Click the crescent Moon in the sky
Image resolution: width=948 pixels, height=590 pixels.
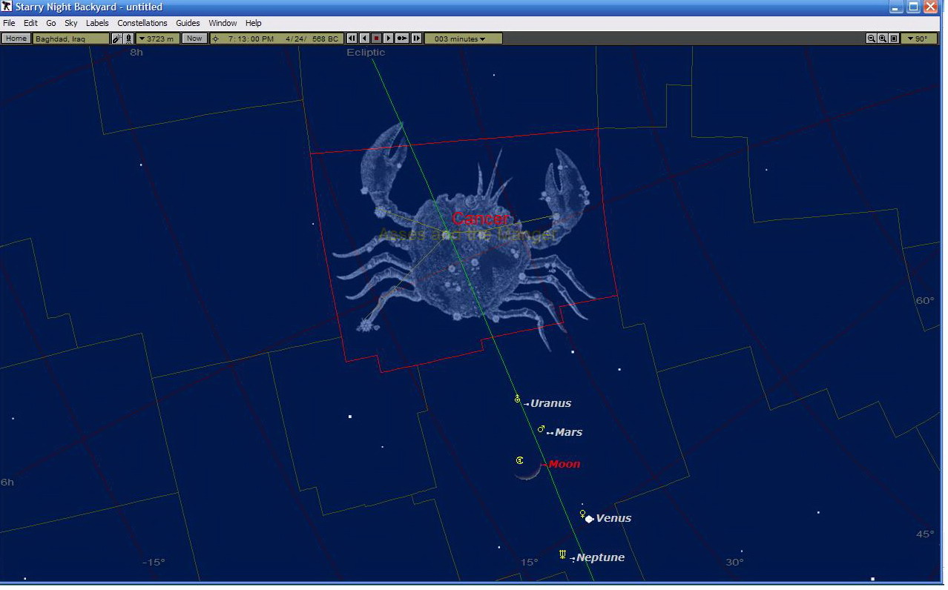click(x=529, y=471)
